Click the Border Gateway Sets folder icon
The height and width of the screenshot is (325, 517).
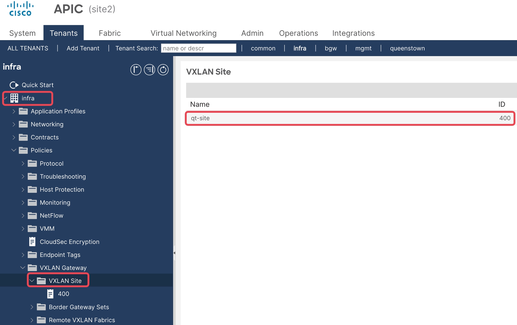pyautogui.click(x=41, y=307)
